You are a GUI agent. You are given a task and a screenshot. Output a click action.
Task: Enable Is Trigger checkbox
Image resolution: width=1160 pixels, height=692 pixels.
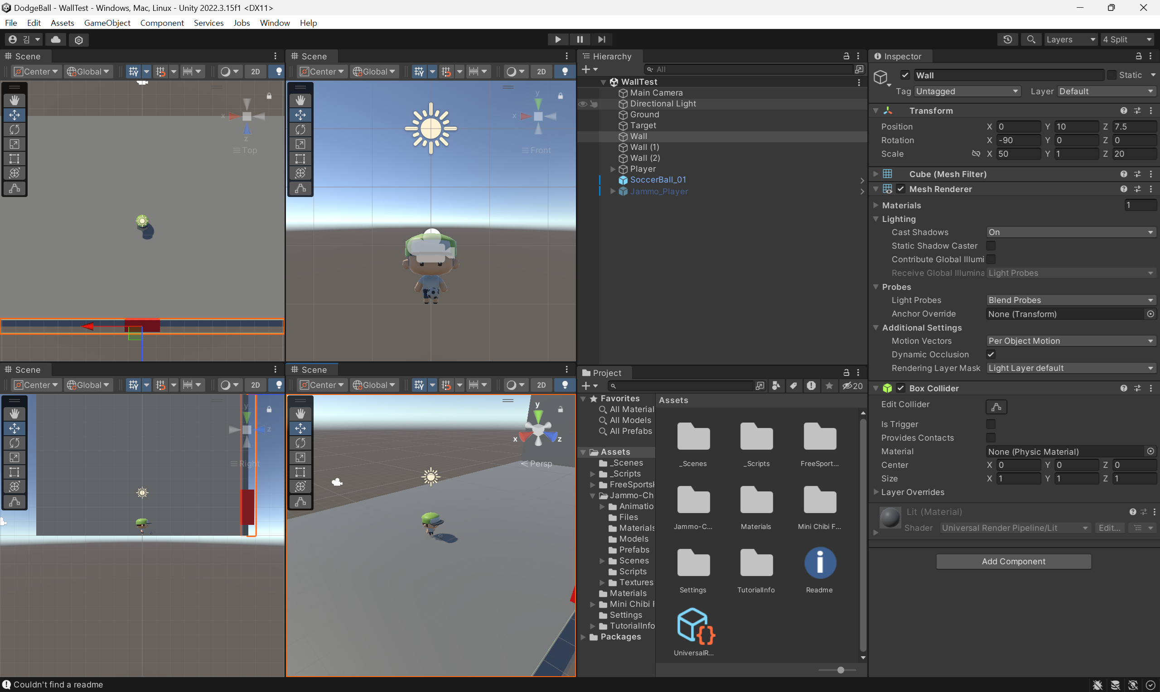click(991, 424)
